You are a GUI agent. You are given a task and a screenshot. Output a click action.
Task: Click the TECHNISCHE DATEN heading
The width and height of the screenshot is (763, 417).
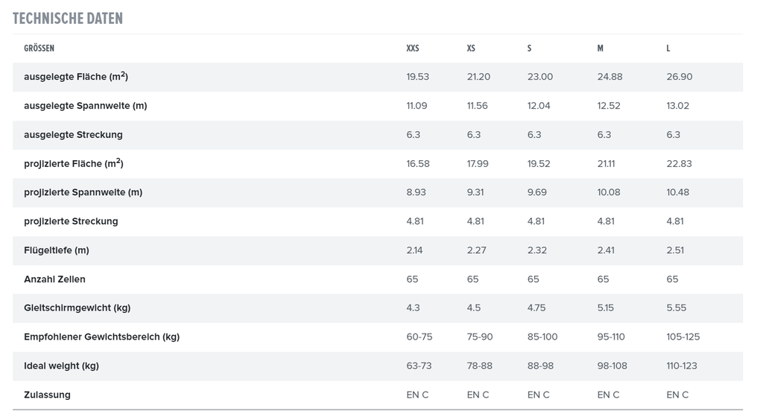pyautogui.click(x=68, y=19)
